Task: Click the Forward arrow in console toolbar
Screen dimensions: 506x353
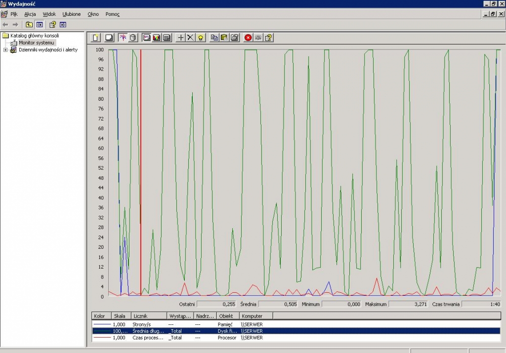Action: 15,25
